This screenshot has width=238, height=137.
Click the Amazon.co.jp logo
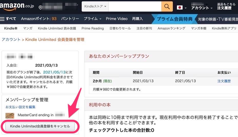[x=17, y=6]
